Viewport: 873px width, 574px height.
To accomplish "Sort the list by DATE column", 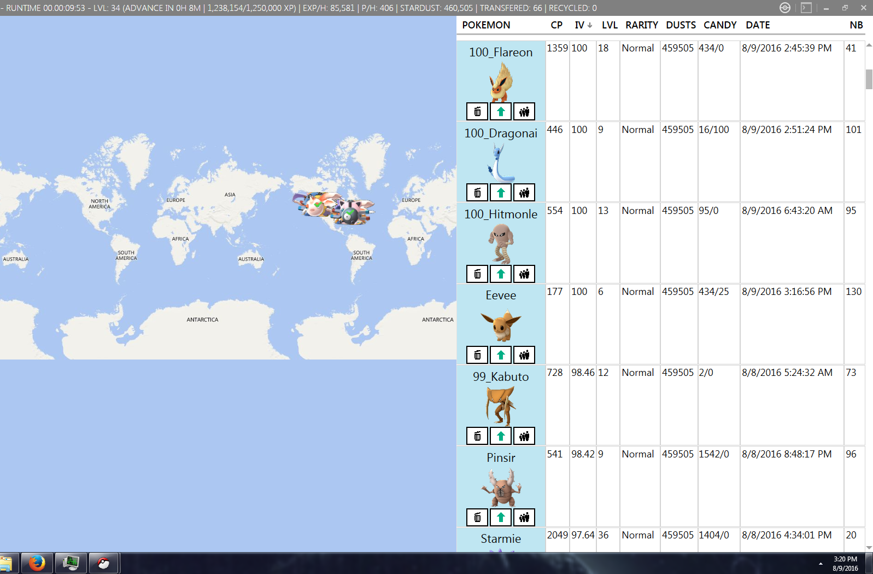I will click(x=758, y=25).
